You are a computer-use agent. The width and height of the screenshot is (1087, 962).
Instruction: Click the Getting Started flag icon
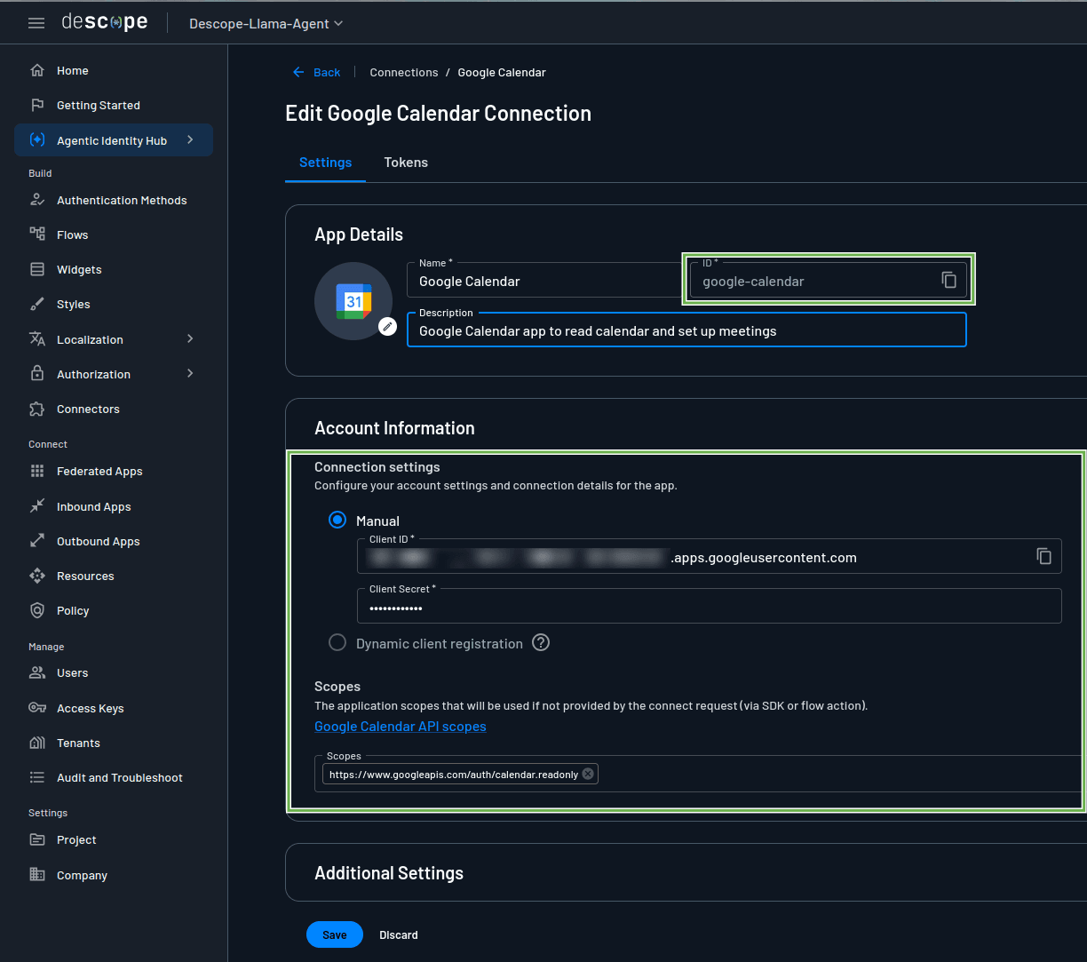(x=37, y=105)
